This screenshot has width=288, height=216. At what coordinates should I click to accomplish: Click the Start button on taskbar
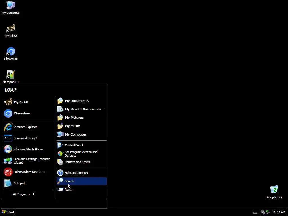coord(8,212)
